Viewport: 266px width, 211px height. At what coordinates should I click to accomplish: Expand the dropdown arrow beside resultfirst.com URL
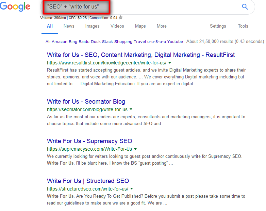pyautogui.click(x=170, y=63)
